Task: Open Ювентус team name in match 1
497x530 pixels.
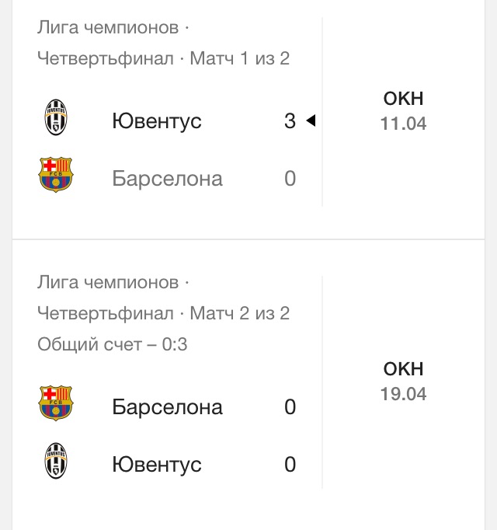Action: (157, 121)
